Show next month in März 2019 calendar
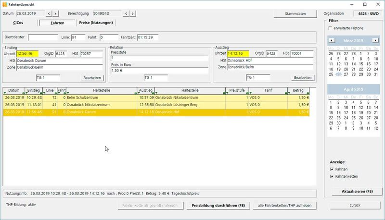 pos(375,40)
